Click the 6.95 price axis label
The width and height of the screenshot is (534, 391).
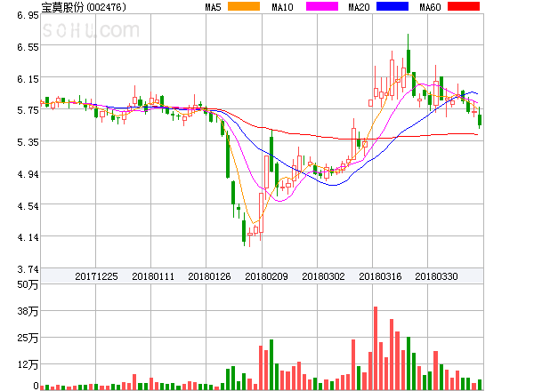(x=28, y=15)
